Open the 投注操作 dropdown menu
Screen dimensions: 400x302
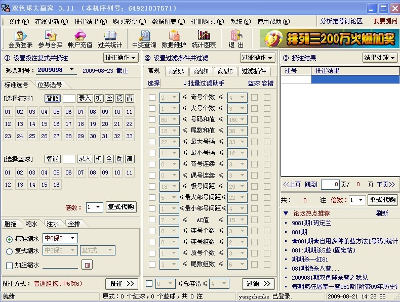[121, 58]
